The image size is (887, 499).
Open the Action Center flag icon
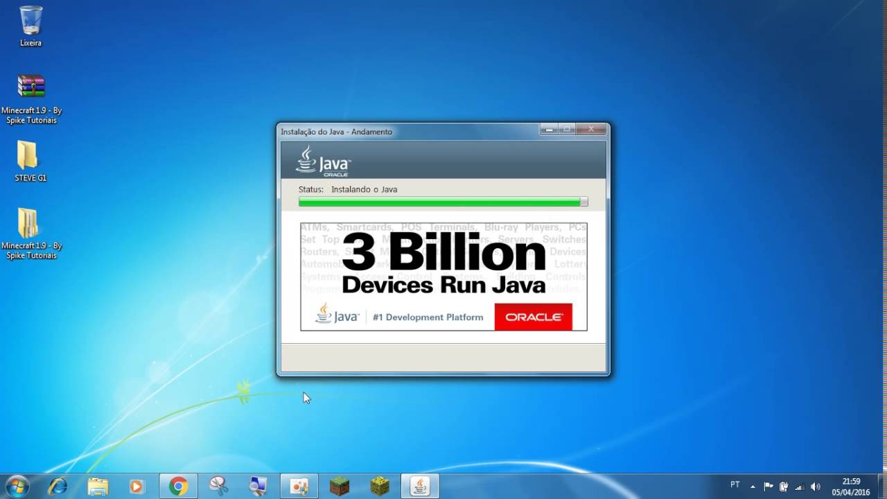[x=769, y=487]
